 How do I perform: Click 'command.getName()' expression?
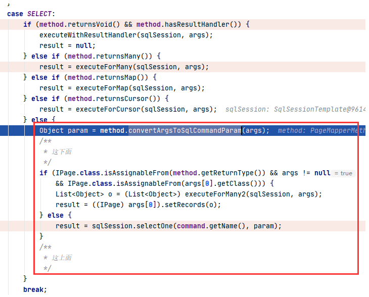point(211,226)
